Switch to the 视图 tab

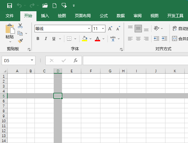coord(155,16)
